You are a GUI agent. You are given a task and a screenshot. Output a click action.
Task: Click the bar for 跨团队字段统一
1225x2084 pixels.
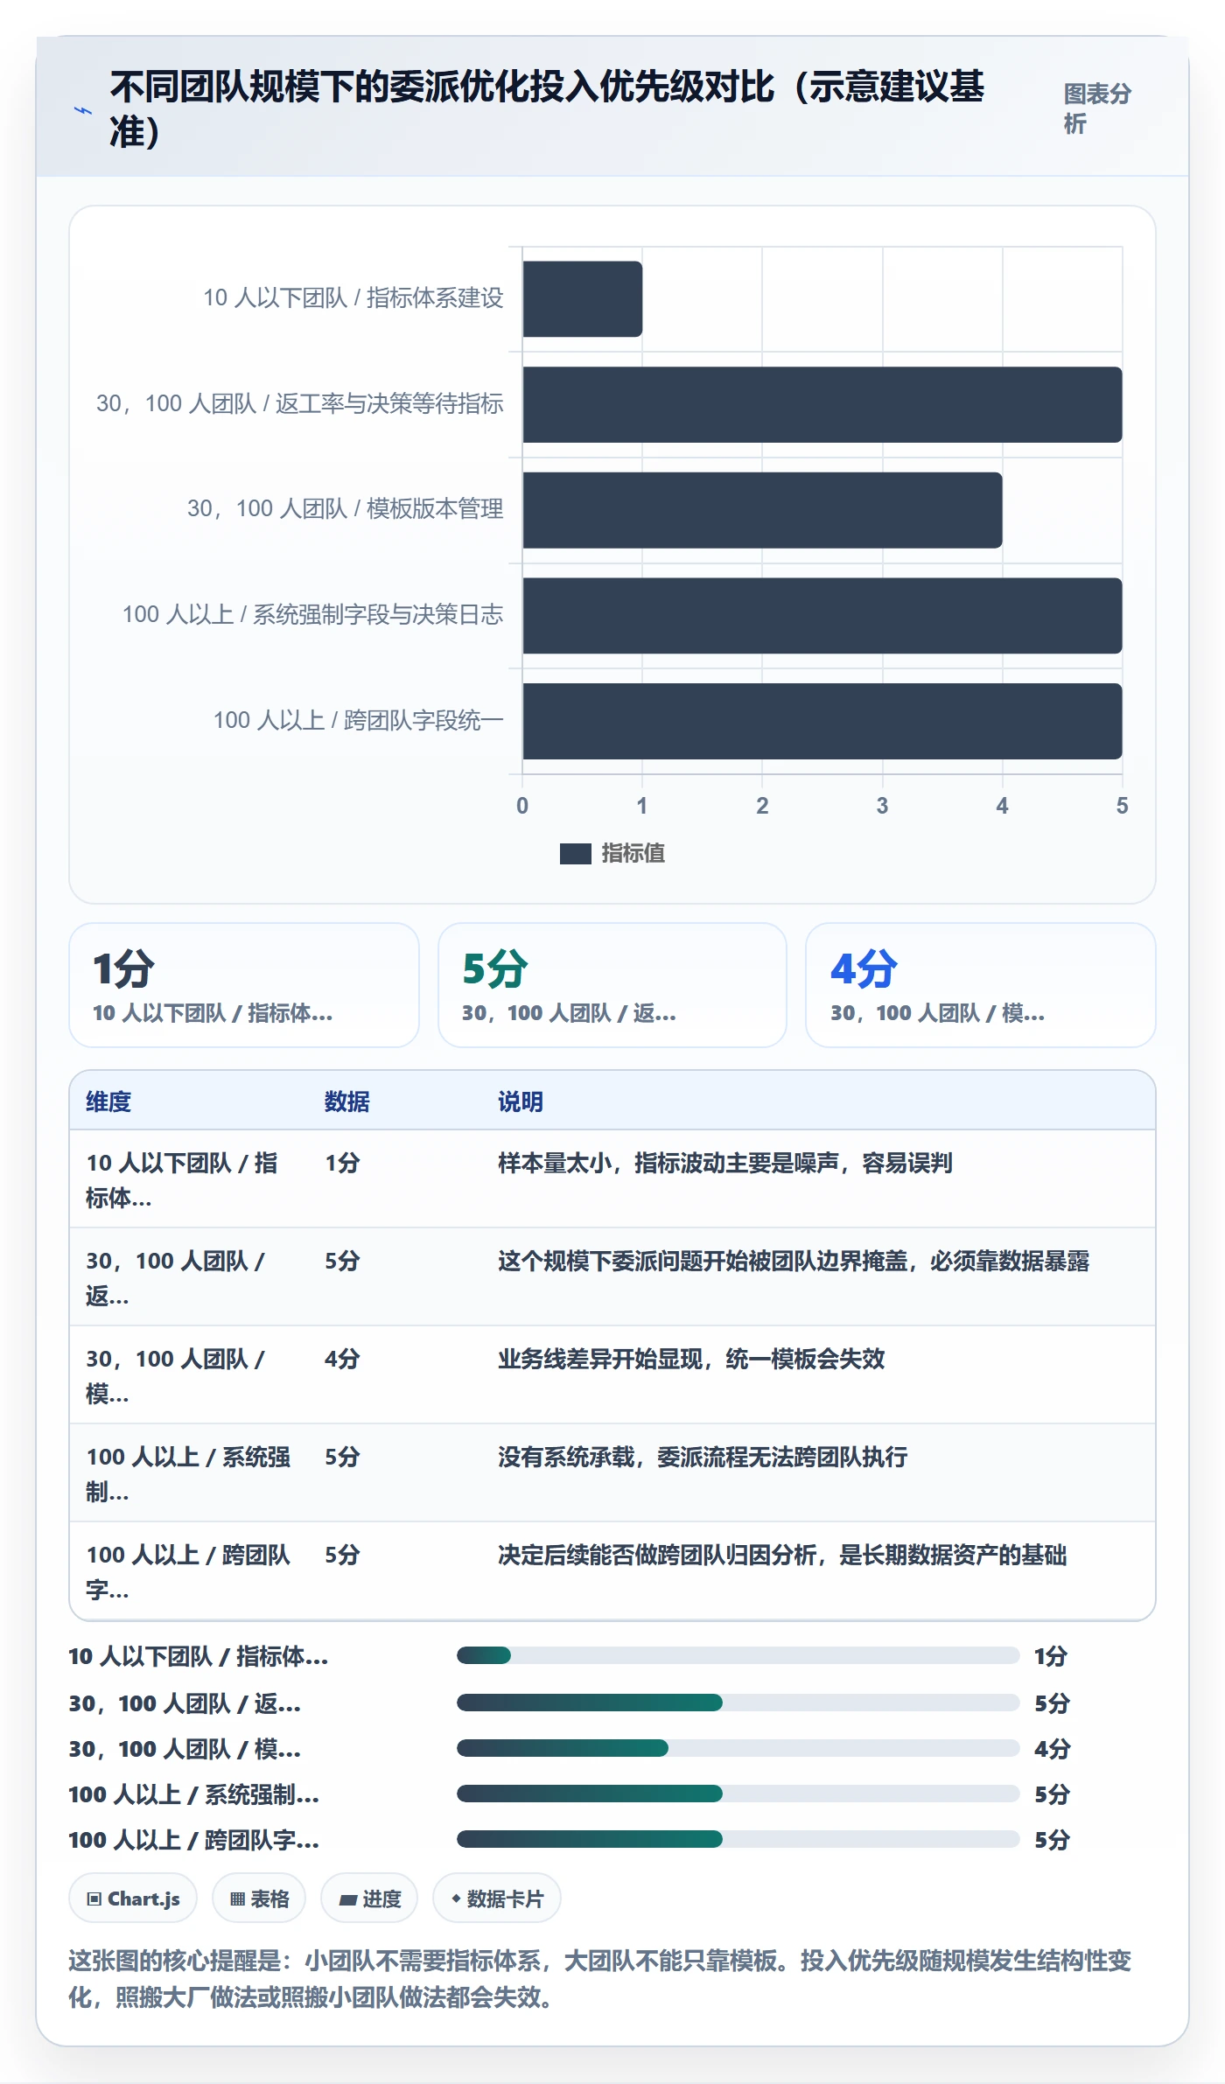point(822,721)
